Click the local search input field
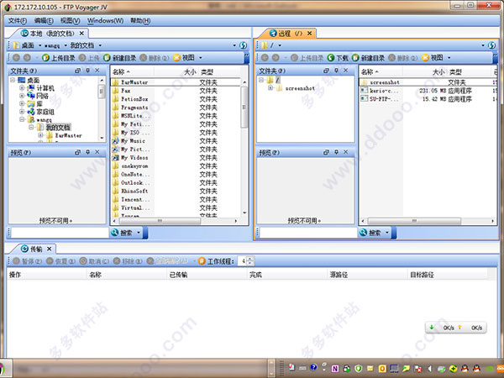504x378 pixels. pos(60,233)
